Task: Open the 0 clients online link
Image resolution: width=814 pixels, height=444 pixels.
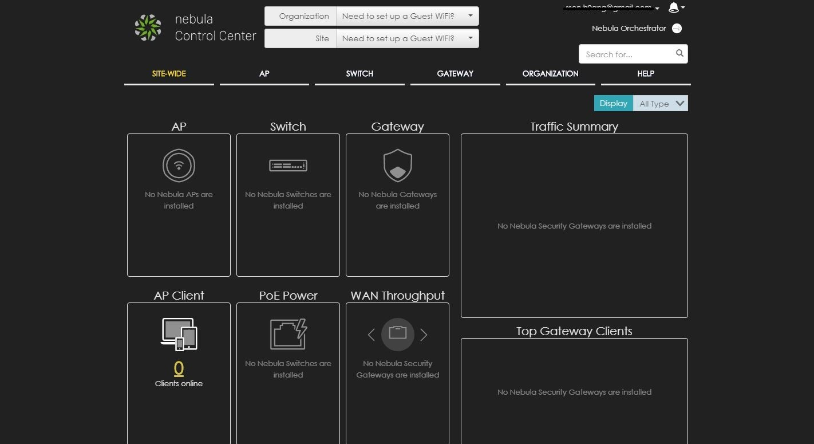Action: click(179, 368)
